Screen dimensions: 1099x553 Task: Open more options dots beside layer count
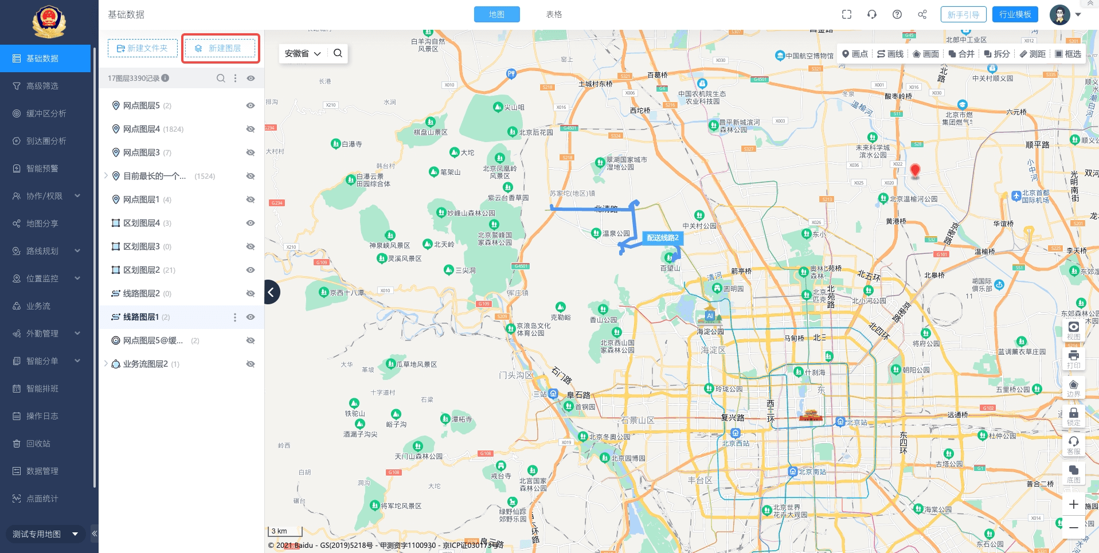[235, 78]
